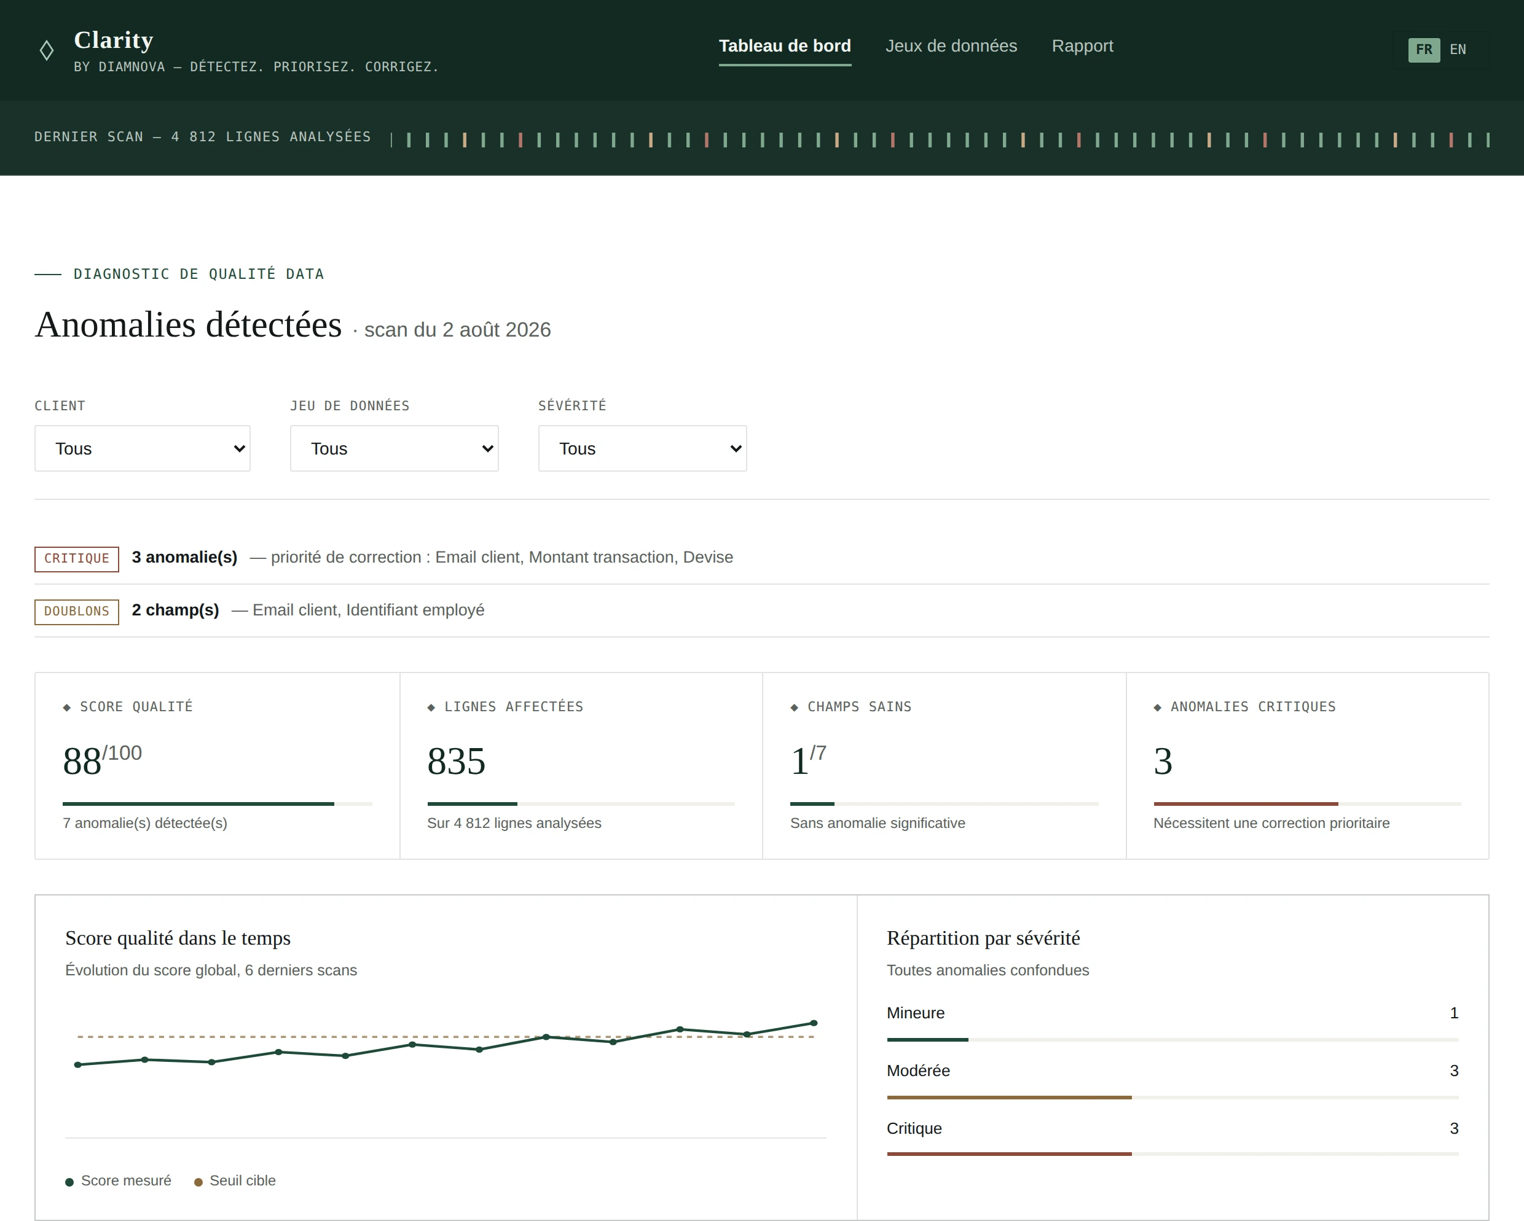The height and width of the screenshot is (1221, 1524).
Task: Click the diamond bullet beside CHAMPS SAINS
Action: click(x=794, y=708)
